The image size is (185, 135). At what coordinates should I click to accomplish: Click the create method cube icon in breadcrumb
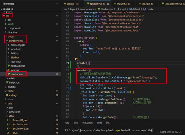pos(145,9)
